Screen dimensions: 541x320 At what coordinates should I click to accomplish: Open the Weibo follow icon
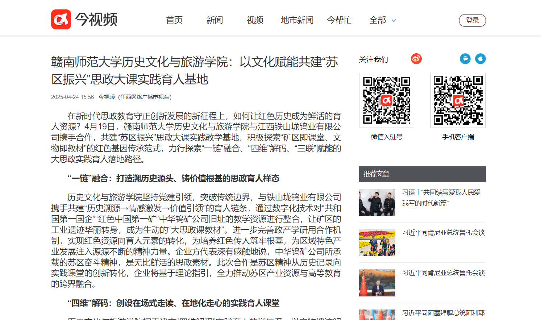pos(416,59)
